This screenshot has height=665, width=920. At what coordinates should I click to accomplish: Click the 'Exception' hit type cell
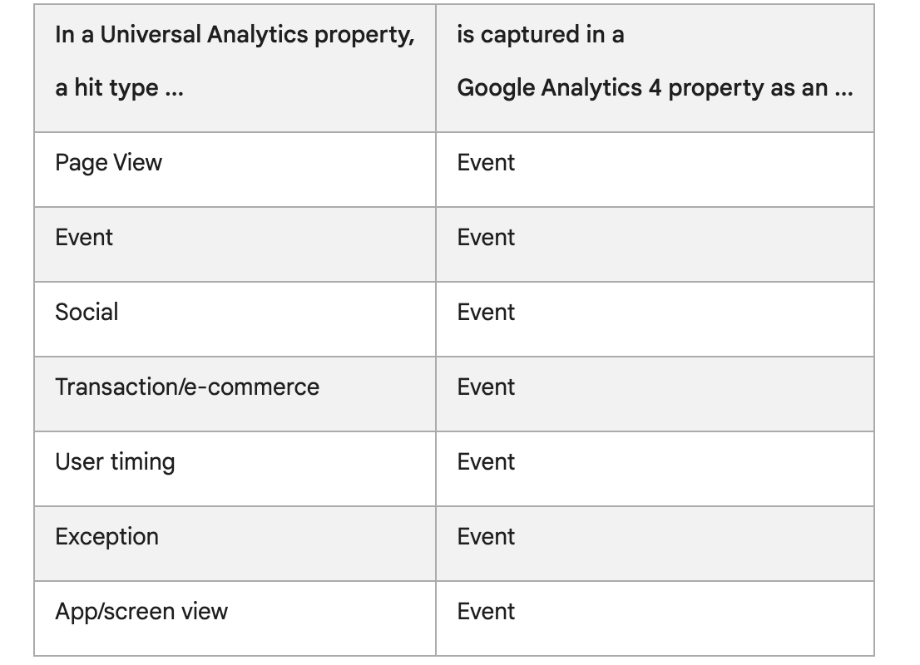(106, 537)
